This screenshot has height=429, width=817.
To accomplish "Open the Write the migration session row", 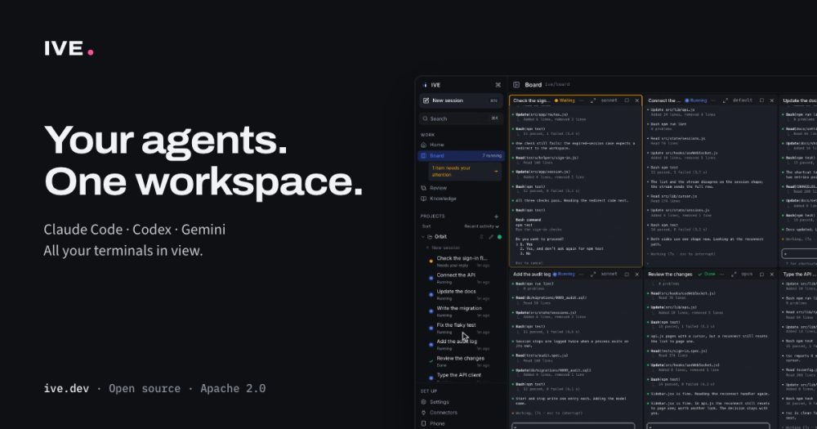I will click(x=461, y=311).
